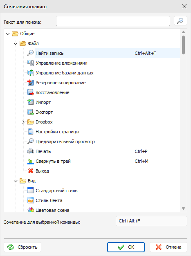Select the Выход command
The height and width of the screenshot is (256, 191).
pyautogui.click(x=42, y=171)
